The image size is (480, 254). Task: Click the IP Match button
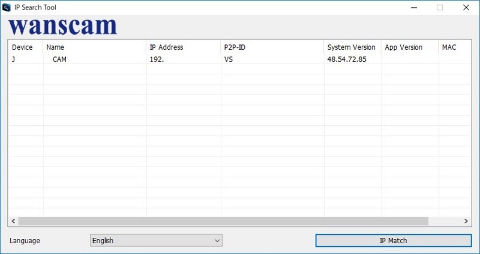394,241
